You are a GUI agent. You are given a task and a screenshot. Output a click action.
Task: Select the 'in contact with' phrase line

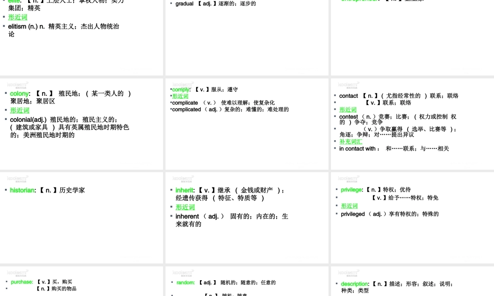[x=394, y=149]
